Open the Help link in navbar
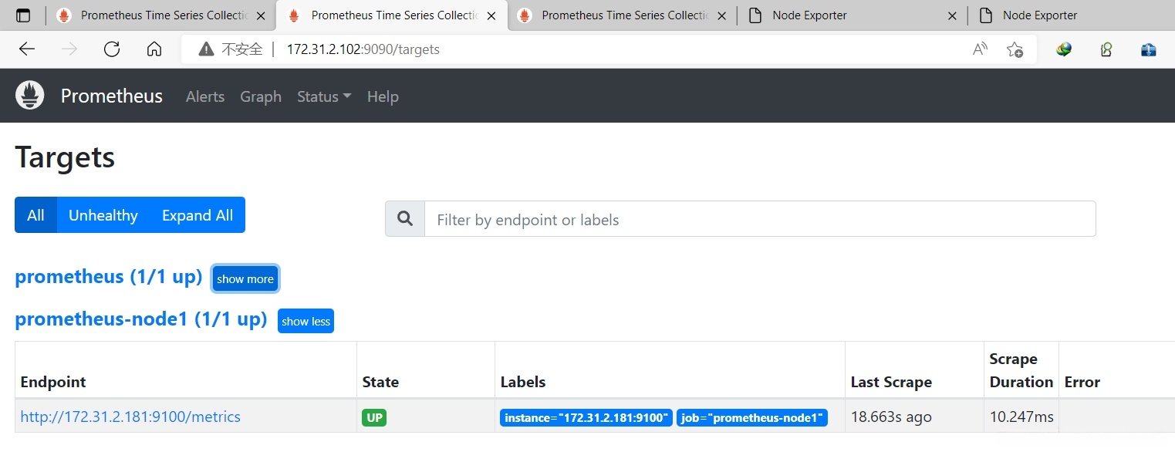The image size is (1175, 452). (x=383, y=96)
